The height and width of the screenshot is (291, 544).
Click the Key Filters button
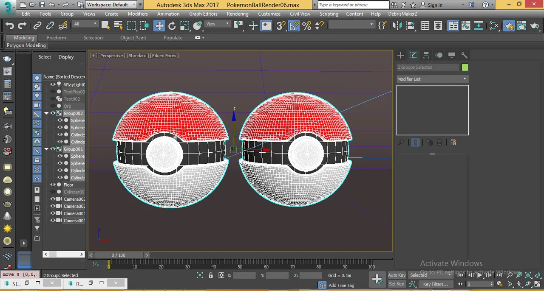point(436,284)
